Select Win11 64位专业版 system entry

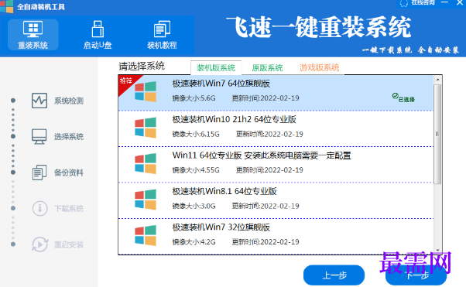(x=276, y=165)
